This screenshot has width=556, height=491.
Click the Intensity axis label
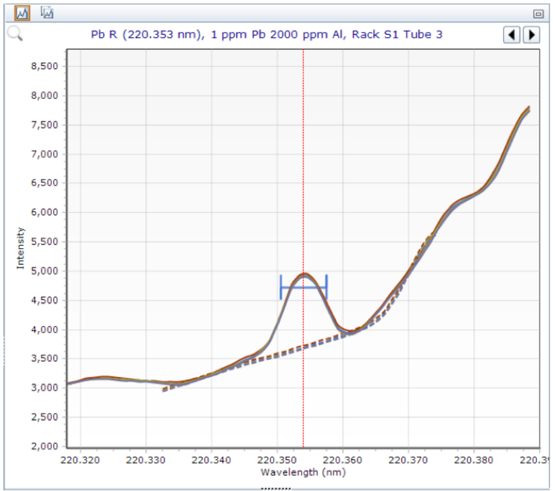[x=20, y=248]
